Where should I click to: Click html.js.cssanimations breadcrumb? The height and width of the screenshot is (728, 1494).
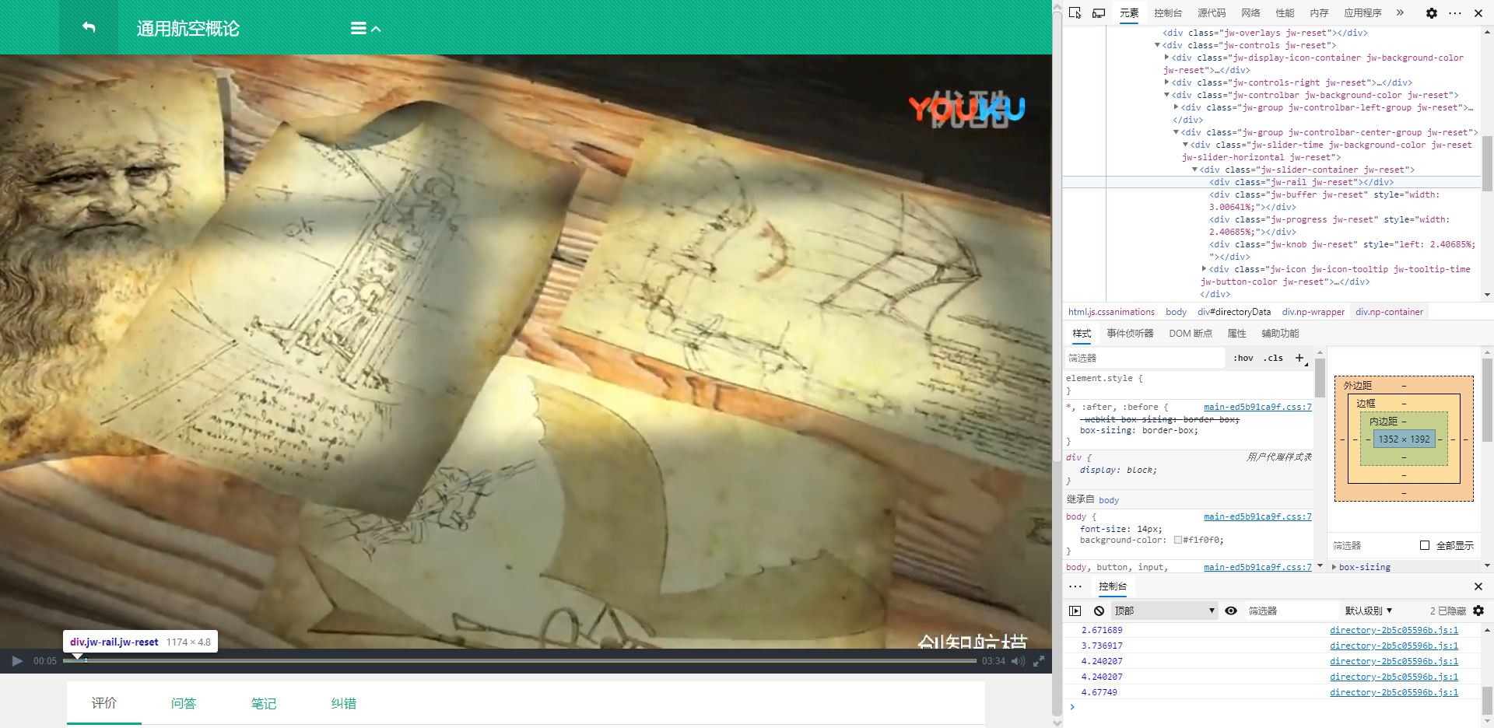(1111, 312)
